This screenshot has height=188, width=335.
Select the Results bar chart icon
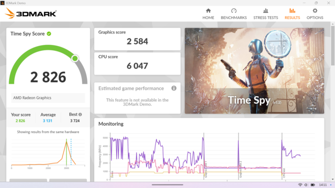tap(292, 10)
